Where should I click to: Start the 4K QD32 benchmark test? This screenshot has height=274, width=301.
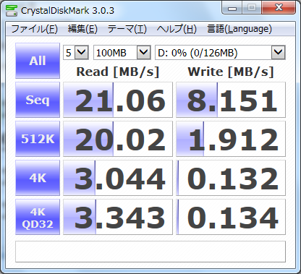click(38, 217)
